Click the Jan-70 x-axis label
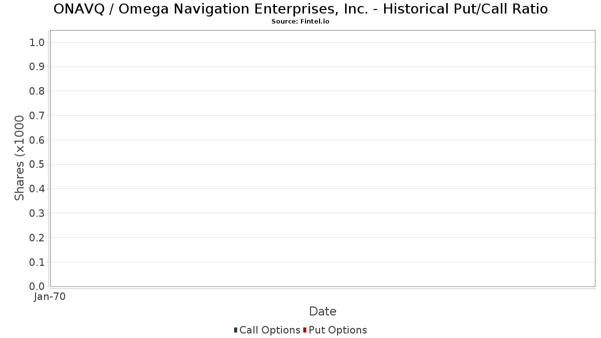This screenshot has width=601, height=338. coord(50,297)
